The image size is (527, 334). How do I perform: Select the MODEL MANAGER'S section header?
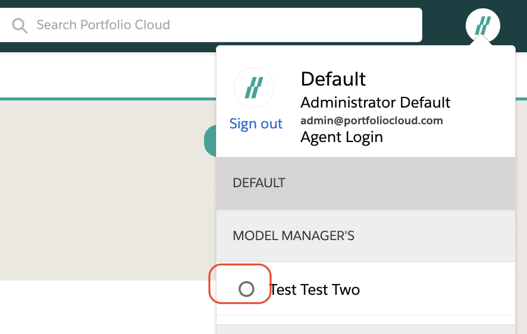tap(365, 236)
